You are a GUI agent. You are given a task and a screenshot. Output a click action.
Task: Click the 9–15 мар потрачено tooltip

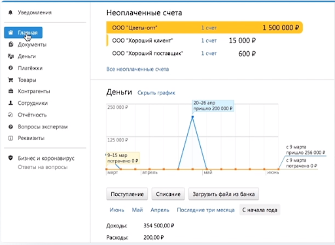pos(123,158)
